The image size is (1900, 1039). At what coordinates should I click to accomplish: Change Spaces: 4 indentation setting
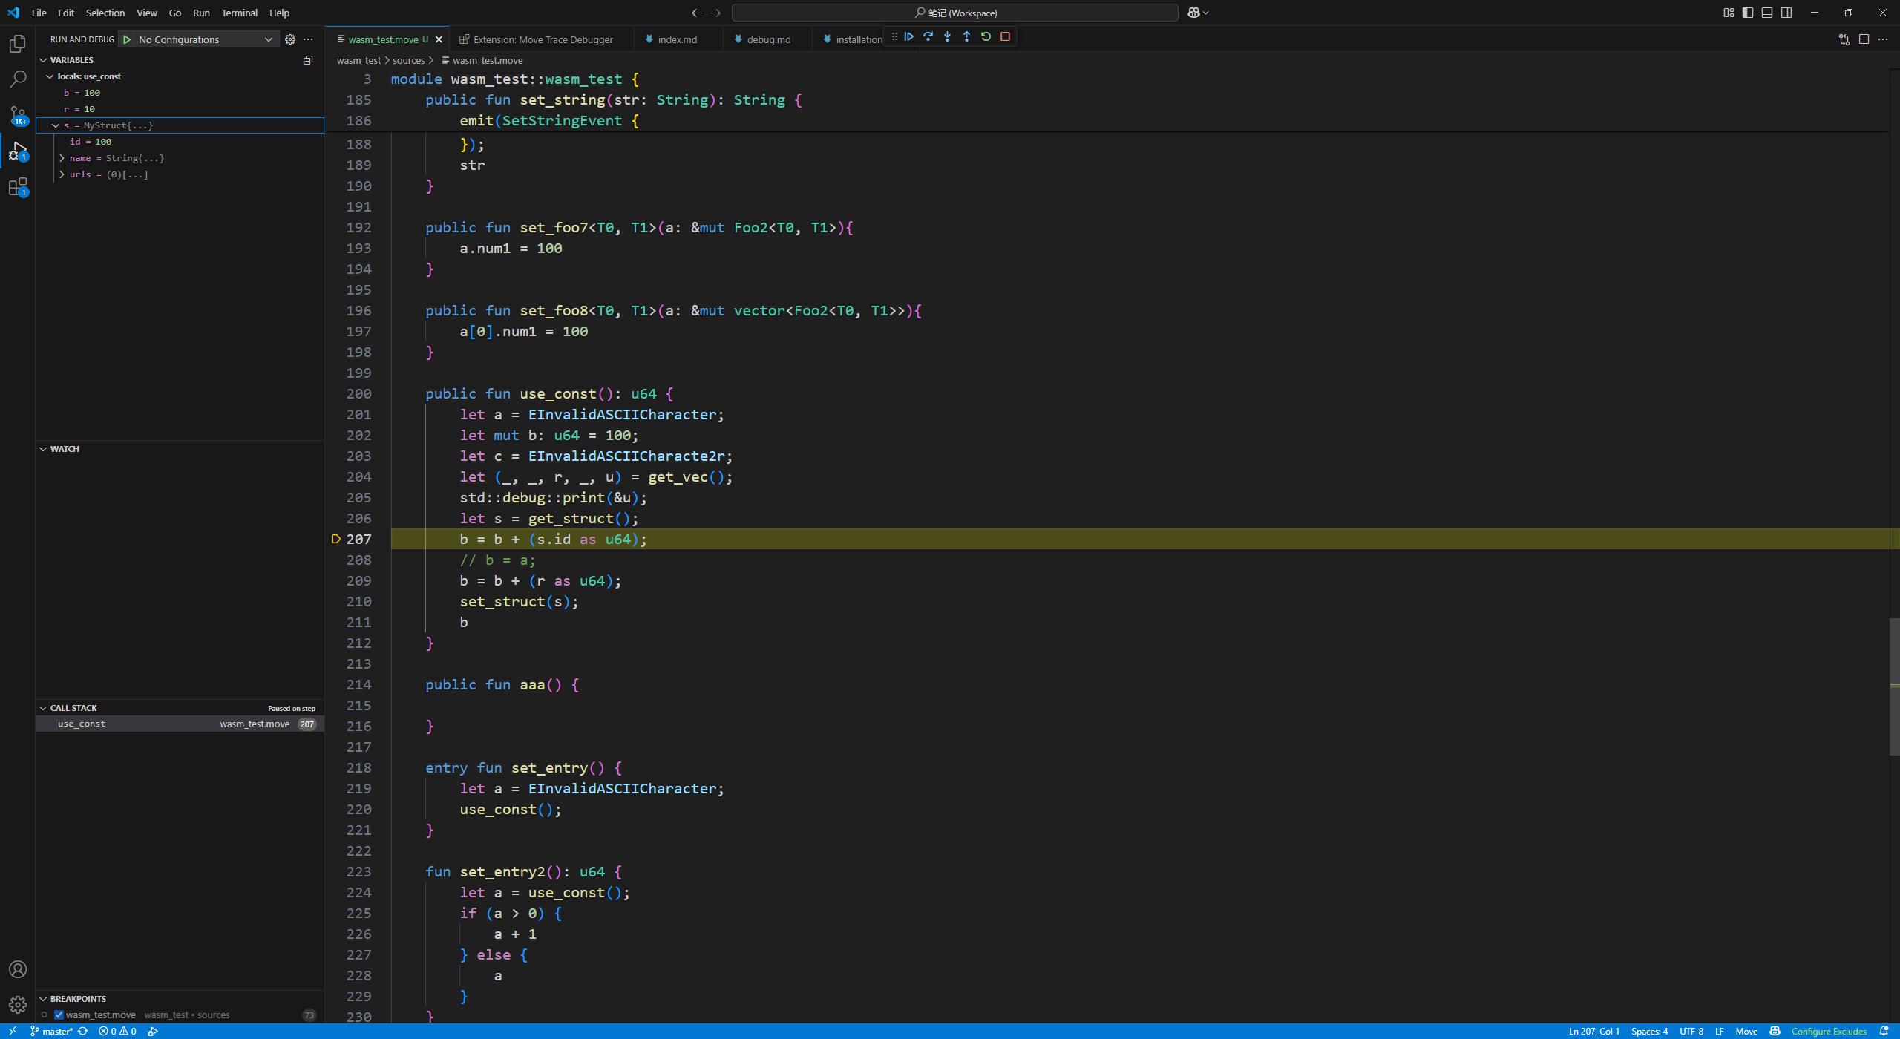(x=1649, y=1032)
